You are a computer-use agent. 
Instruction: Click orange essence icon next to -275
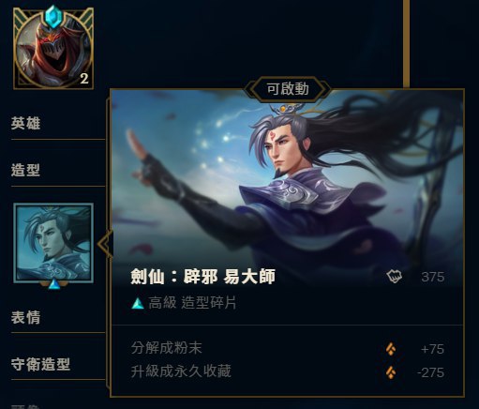[391, 372]
